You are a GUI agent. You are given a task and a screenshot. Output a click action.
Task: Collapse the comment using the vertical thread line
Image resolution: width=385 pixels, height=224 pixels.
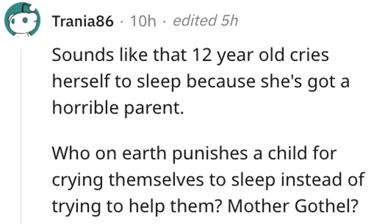21,136
